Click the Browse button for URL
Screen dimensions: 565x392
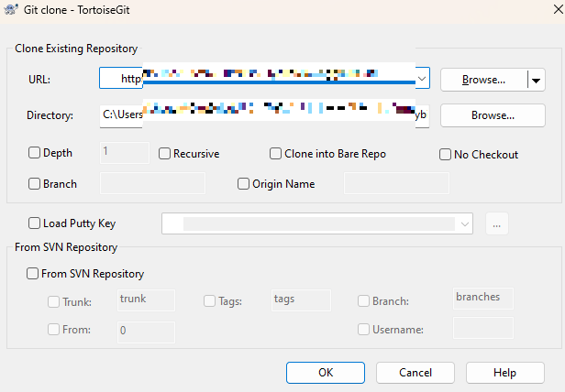[483, 80]
